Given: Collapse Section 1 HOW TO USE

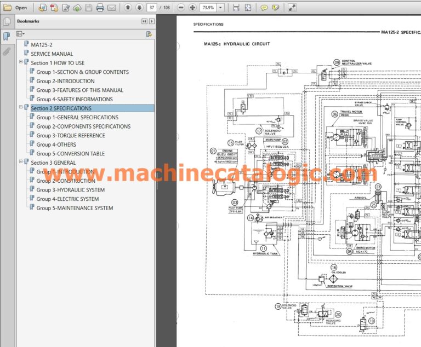Looking at the screenshot, I should pos(21,62).
